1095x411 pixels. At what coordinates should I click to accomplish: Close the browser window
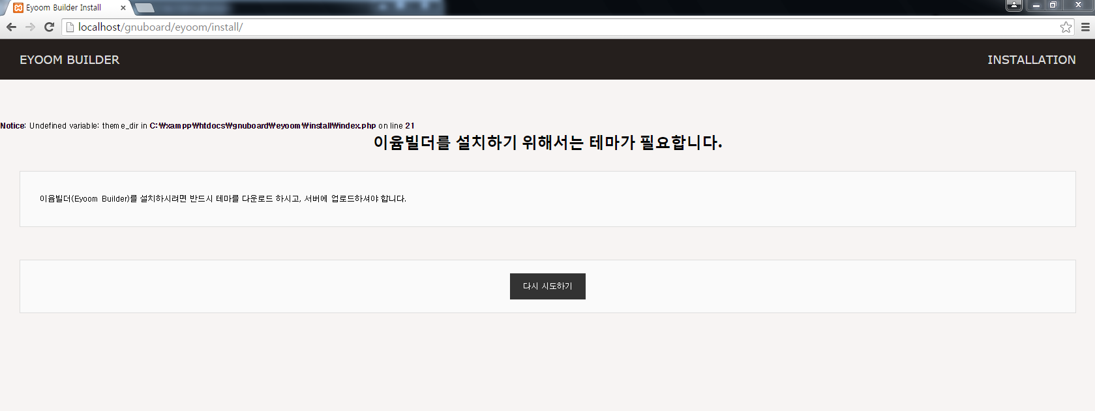[1078, 5]
